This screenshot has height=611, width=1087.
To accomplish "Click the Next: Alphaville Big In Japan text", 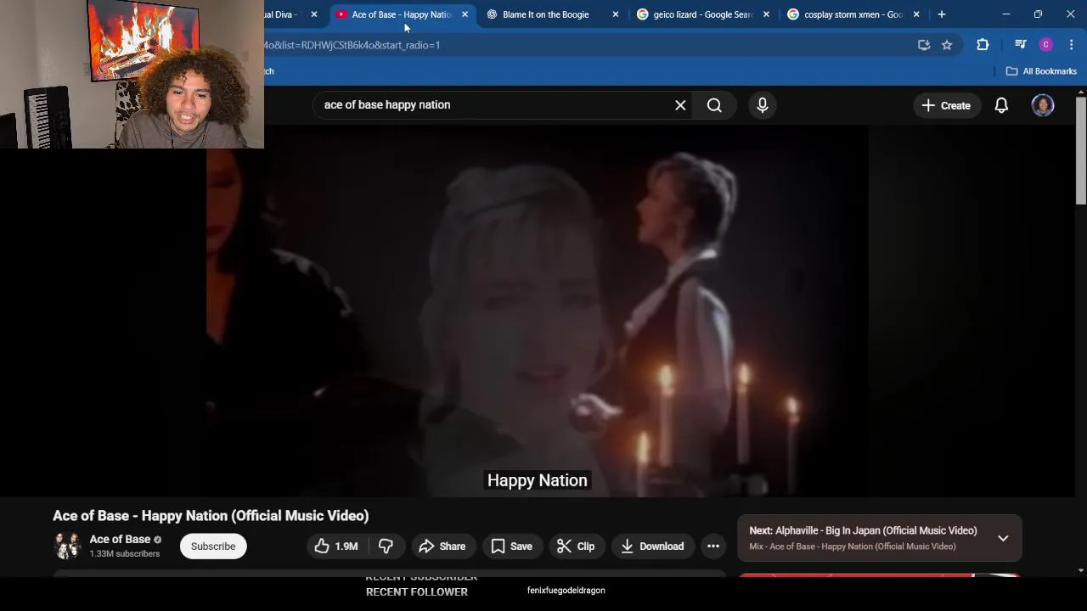I will [x=863, y=530].
